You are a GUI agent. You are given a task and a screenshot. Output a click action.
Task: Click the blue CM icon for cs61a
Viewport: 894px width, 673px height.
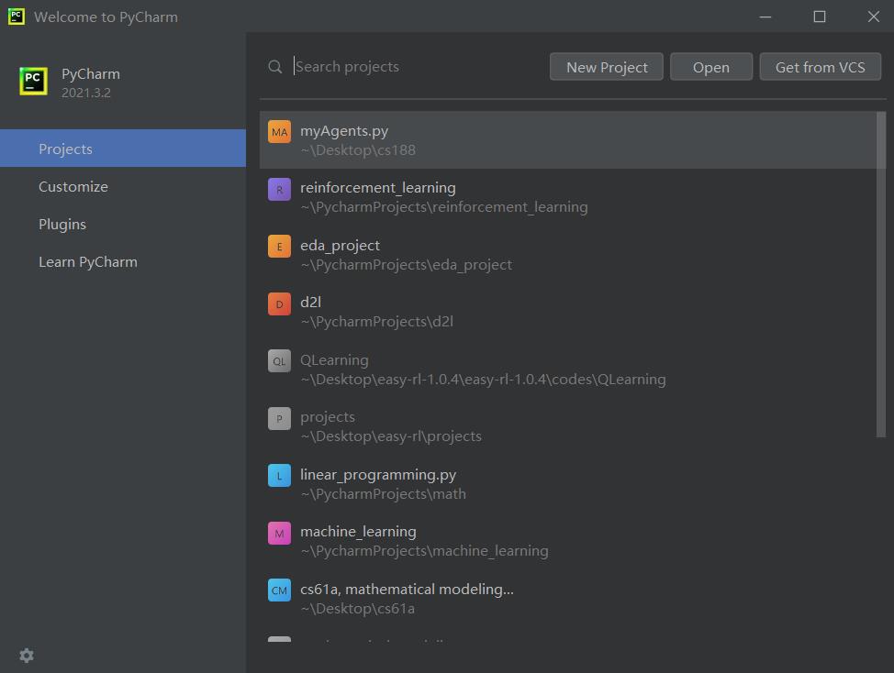(279, 590)
